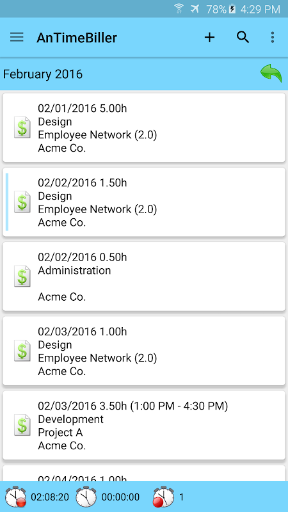The width and height of the screenshot is (288, 512).
Task: Tap the AnTimeBiller app title
Action: [77, 38]
